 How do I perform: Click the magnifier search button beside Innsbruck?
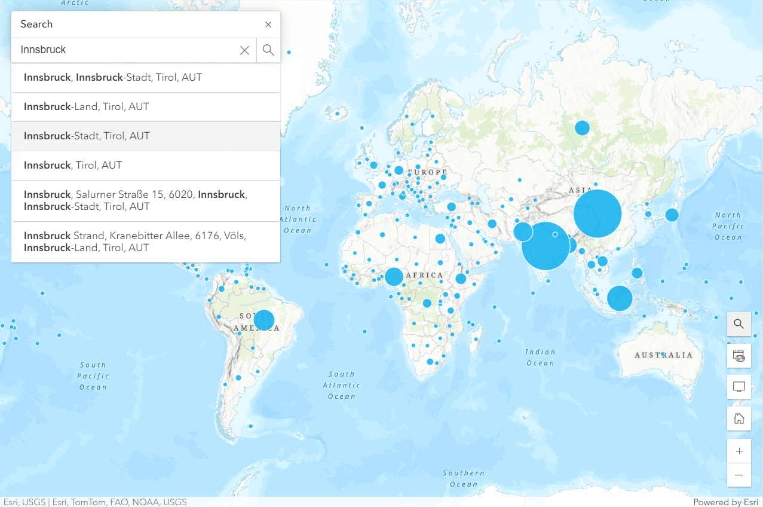268,50
